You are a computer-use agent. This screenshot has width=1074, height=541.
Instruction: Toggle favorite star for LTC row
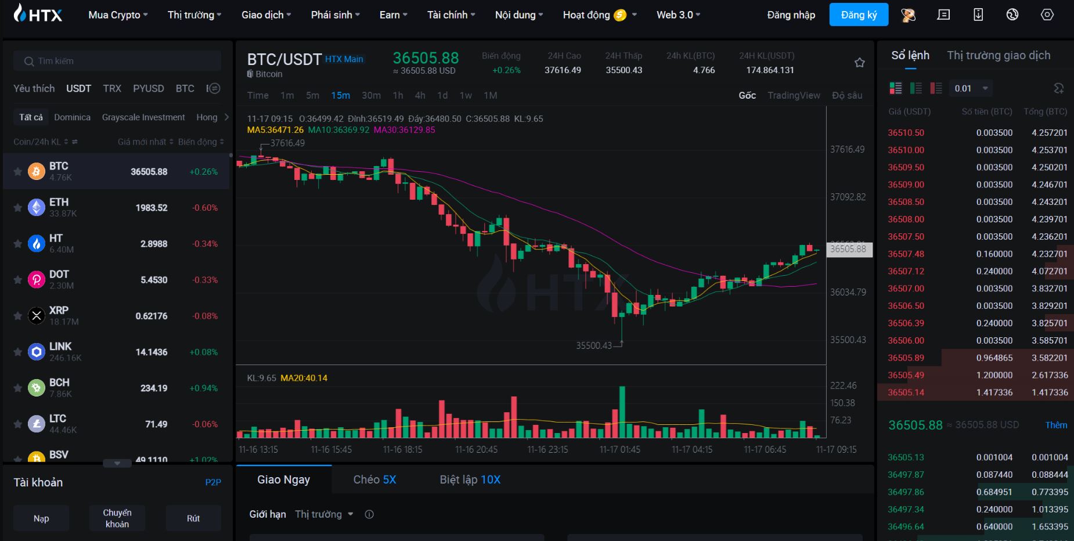pos(18,424)
